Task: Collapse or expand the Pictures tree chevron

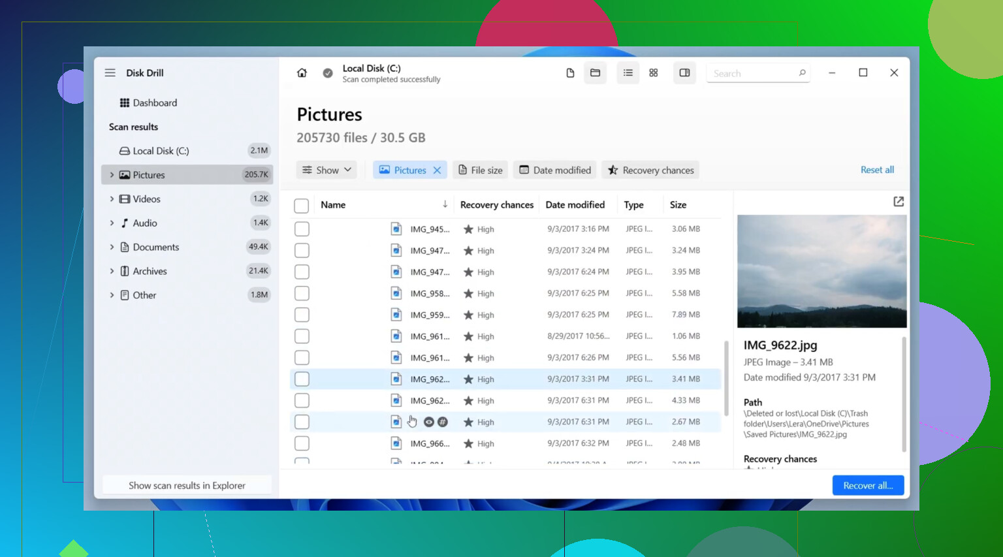Action: (x=112, y=175)
